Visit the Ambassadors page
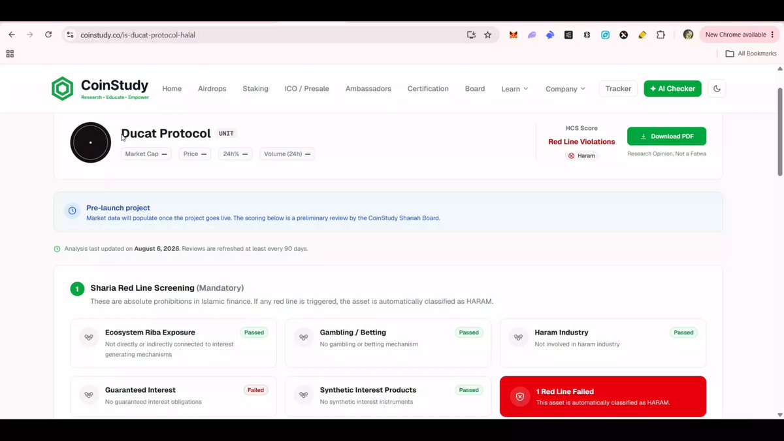Screen dimensions: 784x441 coord(368,89)
